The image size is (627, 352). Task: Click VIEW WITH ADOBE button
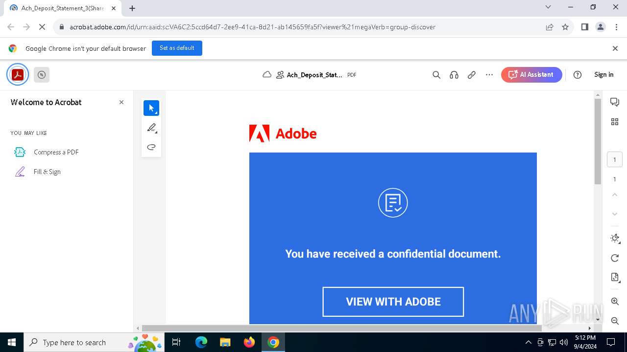[x=393, y=302]
